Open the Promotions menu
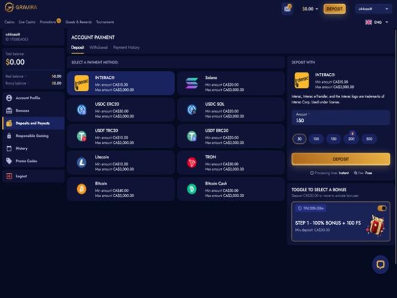This screenshot has width=397, height=298. pos(48,22)
